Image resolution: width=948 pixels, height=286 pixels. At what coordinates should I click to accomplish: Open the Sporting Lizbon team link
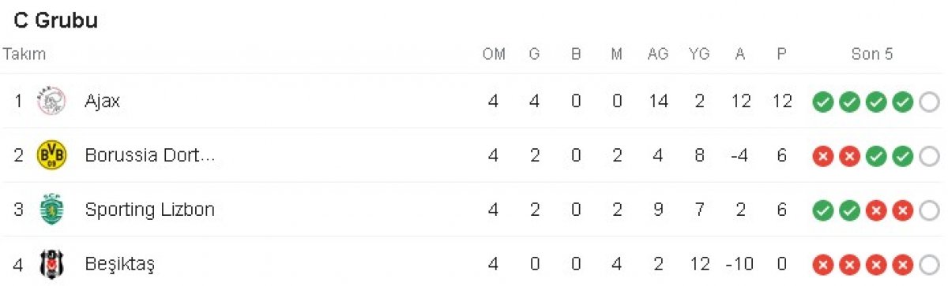coord(149,210)
